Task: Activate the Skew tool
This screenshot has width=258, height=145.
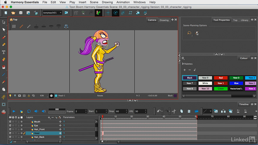Action: [x=130, y=13]
